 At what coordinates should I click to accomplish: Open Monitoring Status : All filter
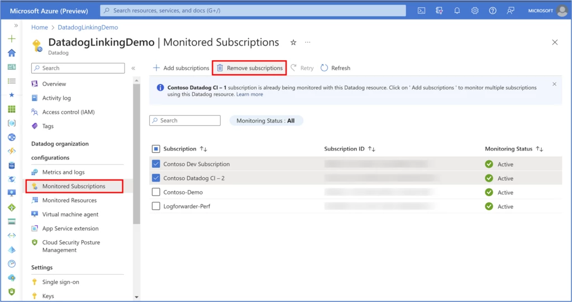[x=266, y=121]
